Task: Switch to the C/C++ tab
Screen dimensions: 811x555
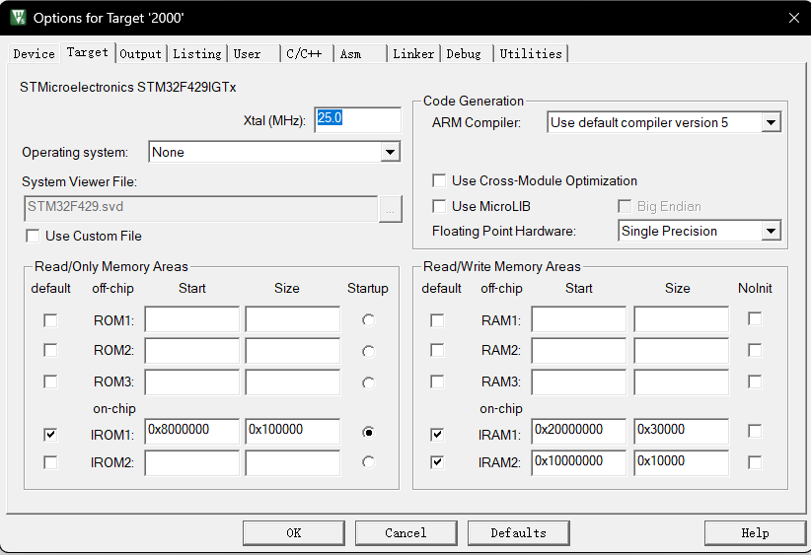Action: point(307,54)
